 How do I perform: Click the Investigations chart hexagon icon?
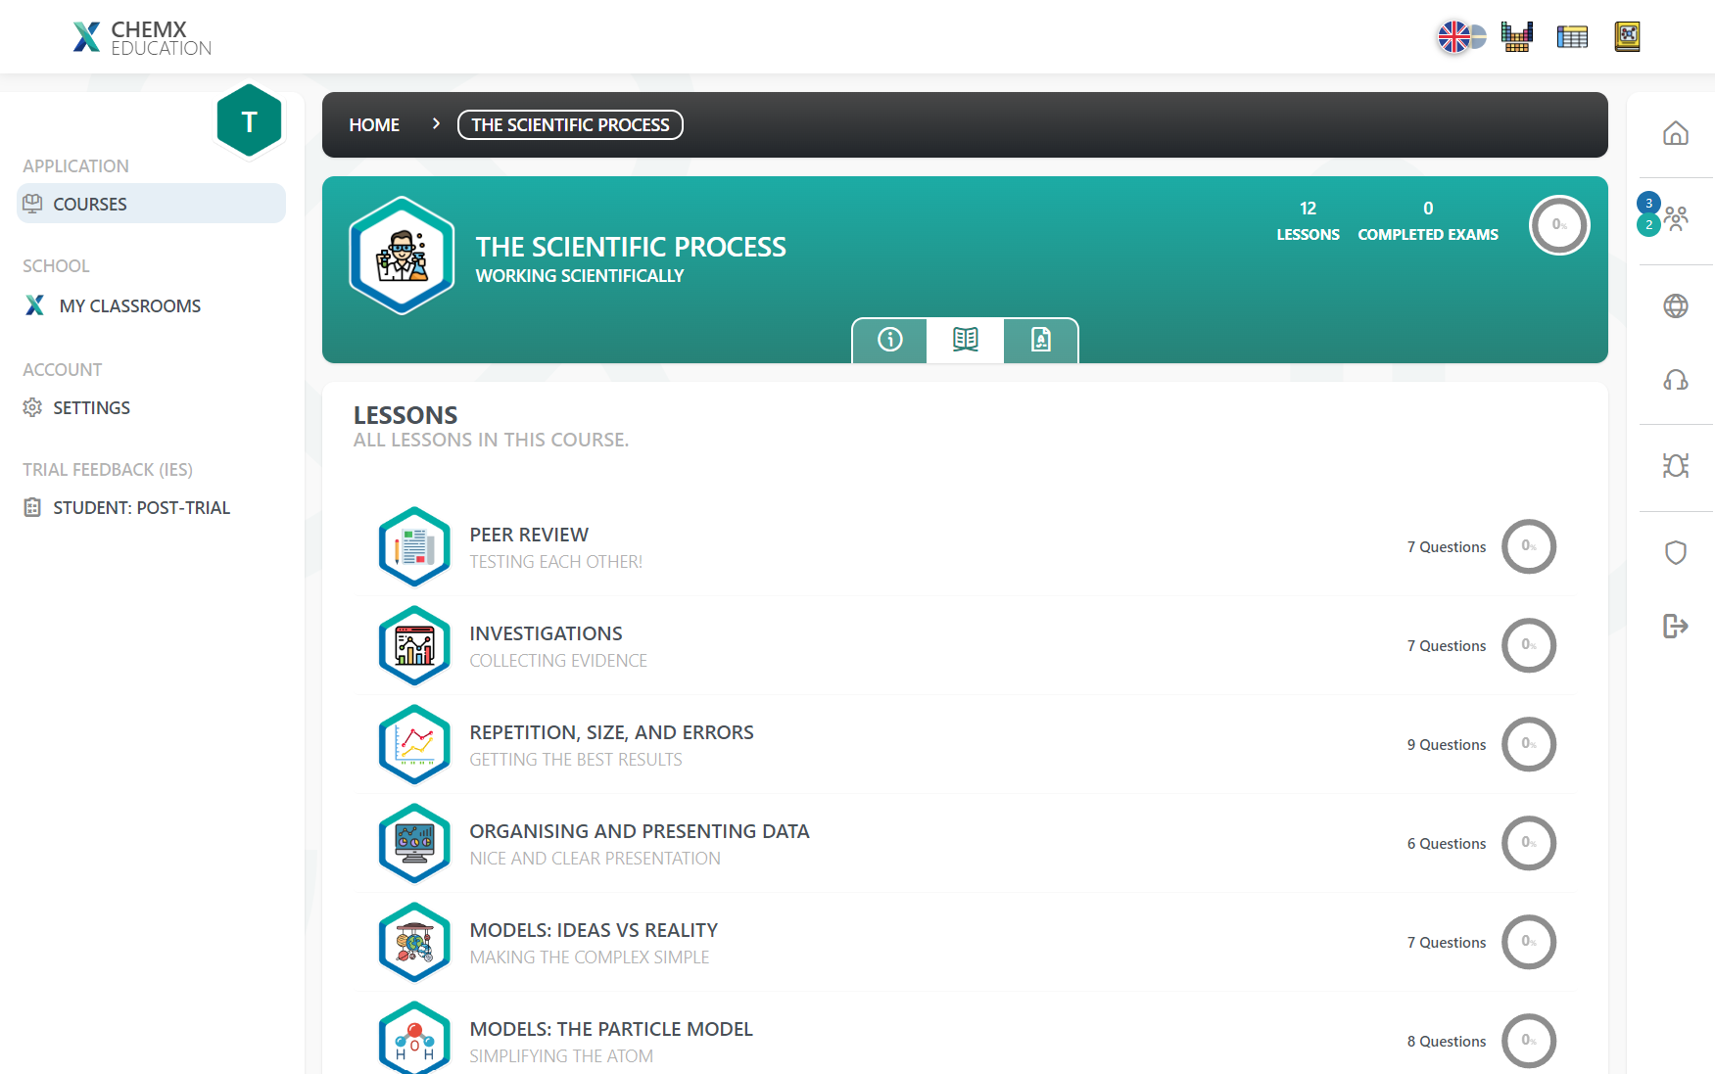pos(414,645)
